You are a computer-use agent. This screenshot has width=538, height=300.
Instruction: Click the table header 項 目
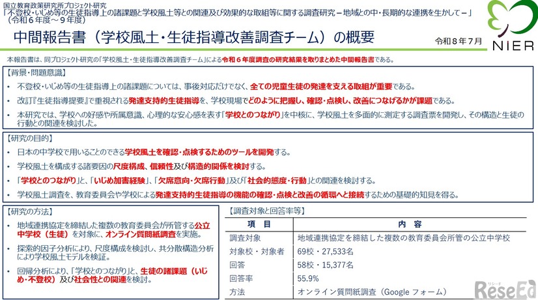pyautogui.click(x=259, y=224)
